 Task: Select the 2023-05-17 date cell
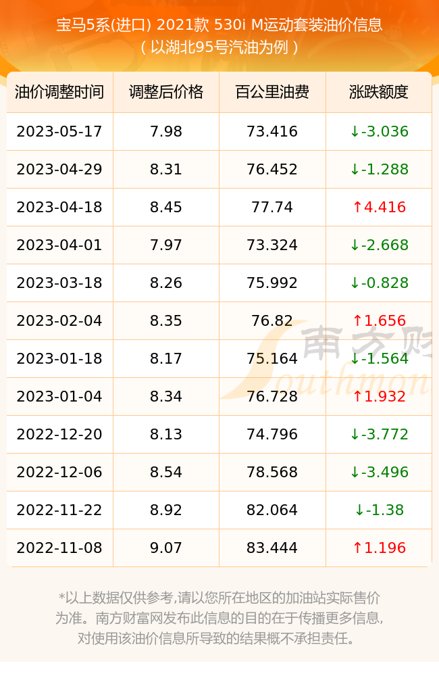coord(59,132)
